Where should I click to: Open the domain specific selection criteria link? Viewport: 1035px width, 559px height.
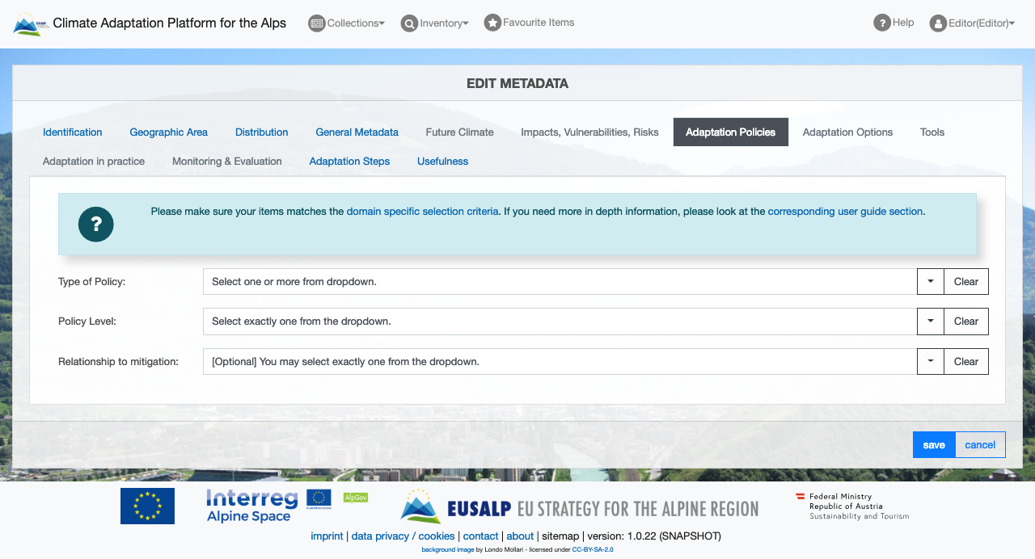point(422,211)
